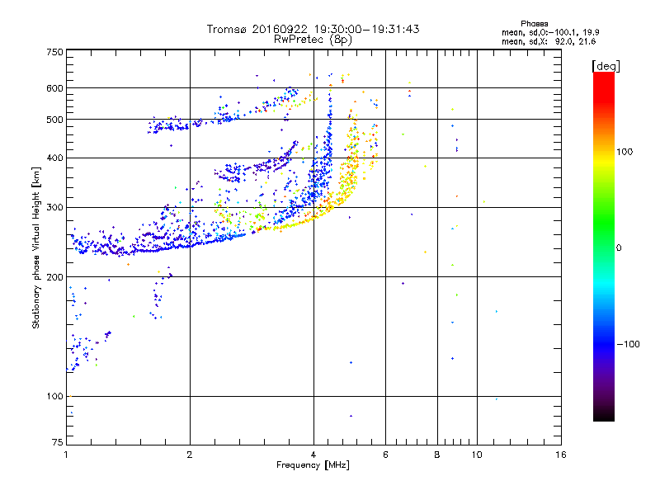
Task: Click the y-axis tick label "600"
Action: pyautogui.click(x=54, y=88)
